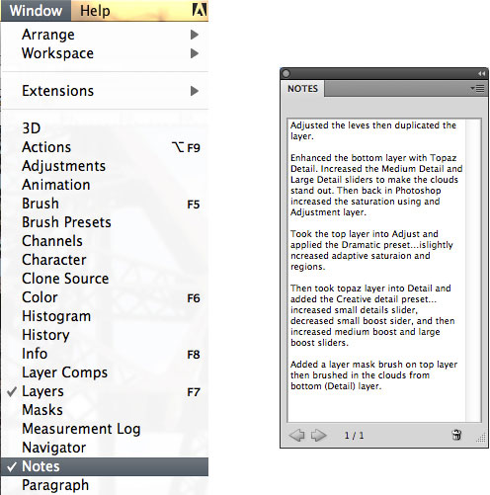Go to the next note
The width and height of the screenshot is (490, 495).
[318, 435]
